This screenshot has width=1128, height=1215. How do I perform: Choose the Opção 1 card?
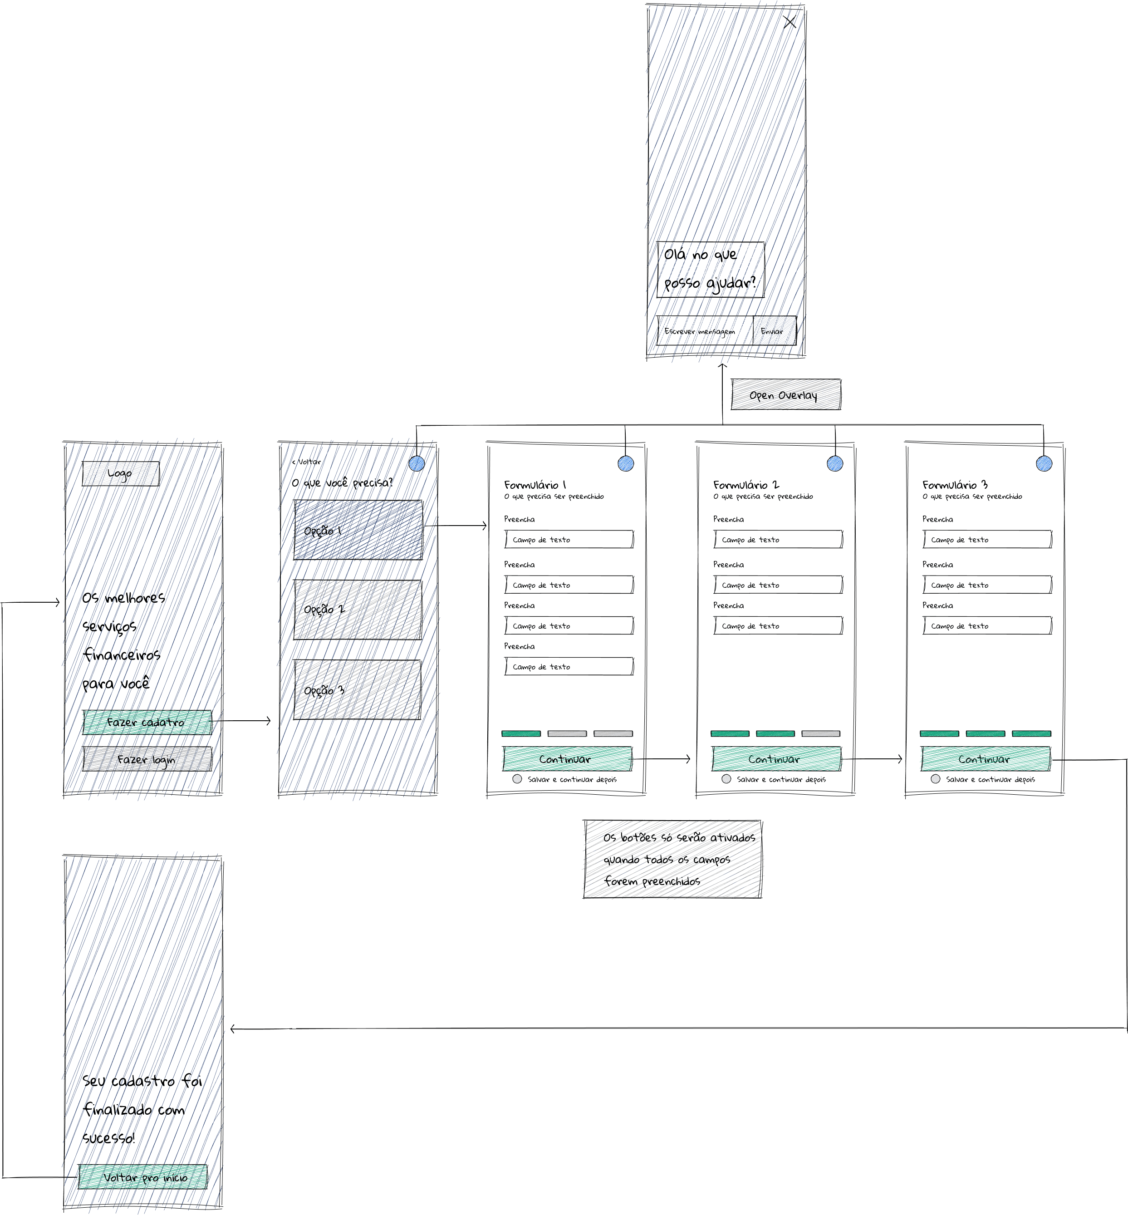coord(358,530)
